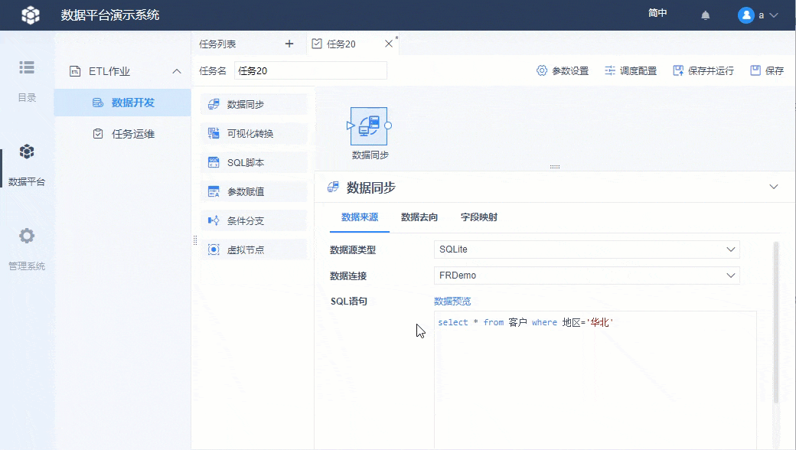Open 参数设置 parameter settings
The image size is (796, 450).
click(563, 71)
